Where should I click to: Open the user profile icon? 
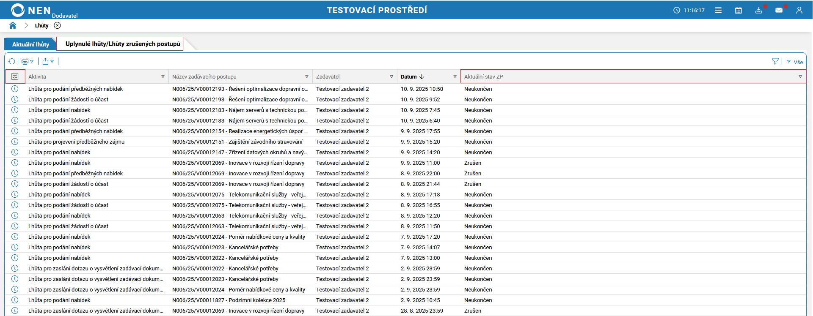[799, 10]
